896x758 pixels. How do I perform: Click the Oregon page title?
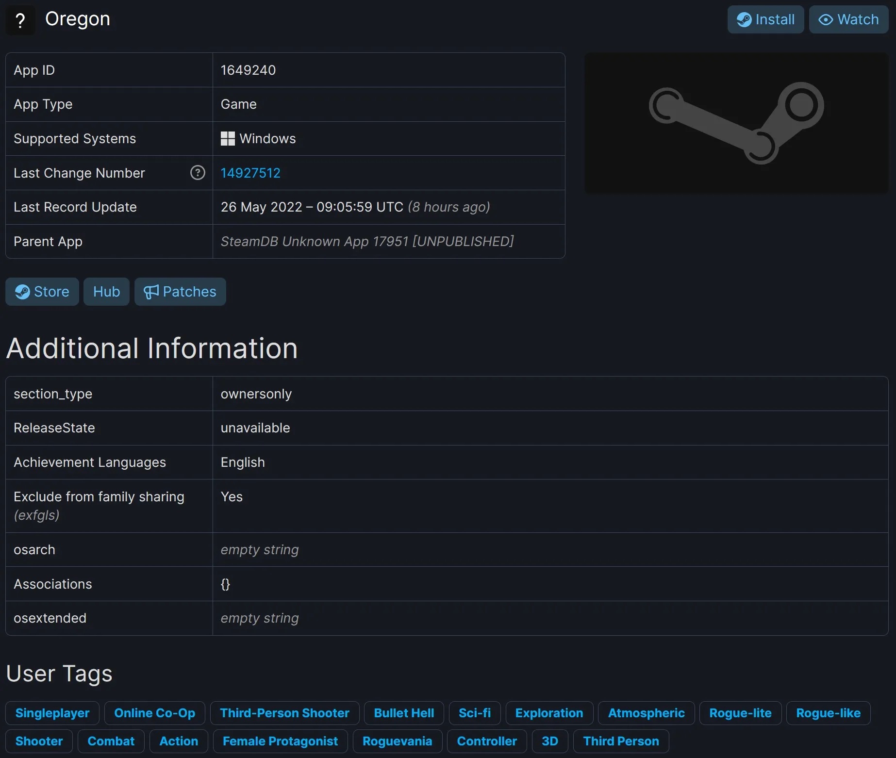click(78, 19)
